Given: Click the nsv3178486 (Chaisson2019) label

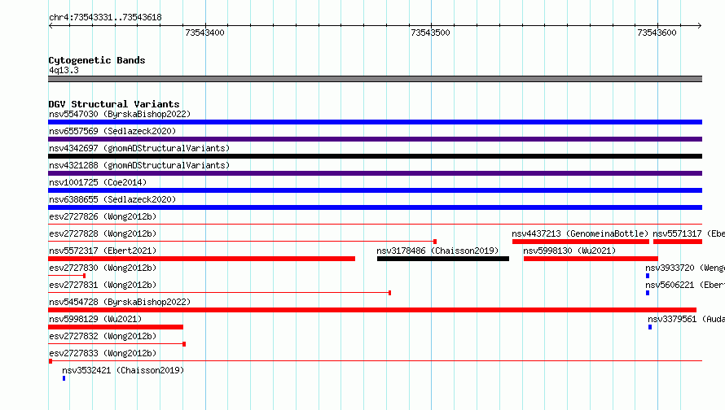Looking at the screenshot, I should (437, 251).
